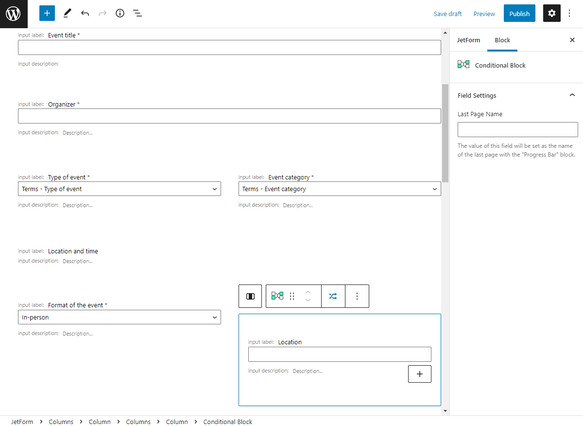Open Document Overview list view icon
Screen dimensions: 583x426
pos(137,13)
